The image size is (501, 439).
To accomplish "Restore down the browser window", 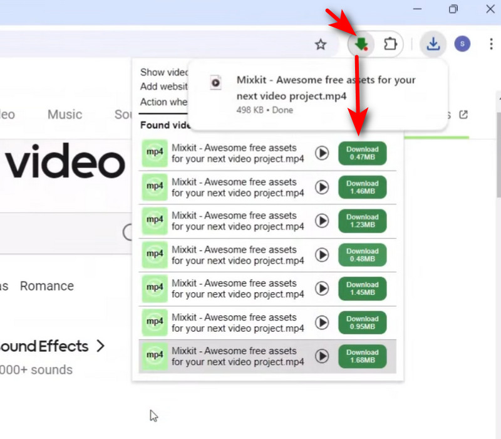I will 453,9.
